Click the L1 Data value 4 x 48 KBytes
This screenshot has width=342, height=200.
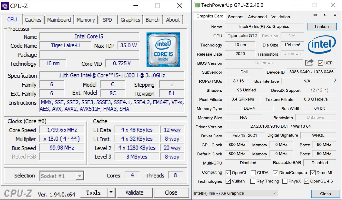click(137, 130)
